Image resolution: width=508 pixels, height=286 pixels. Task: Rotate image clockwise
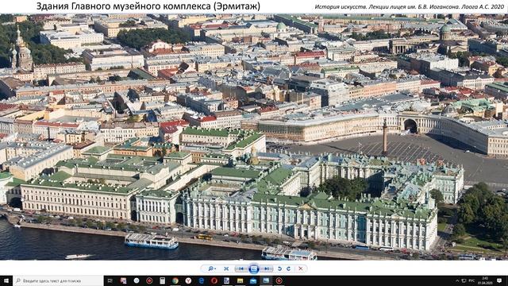click(289, 269)
